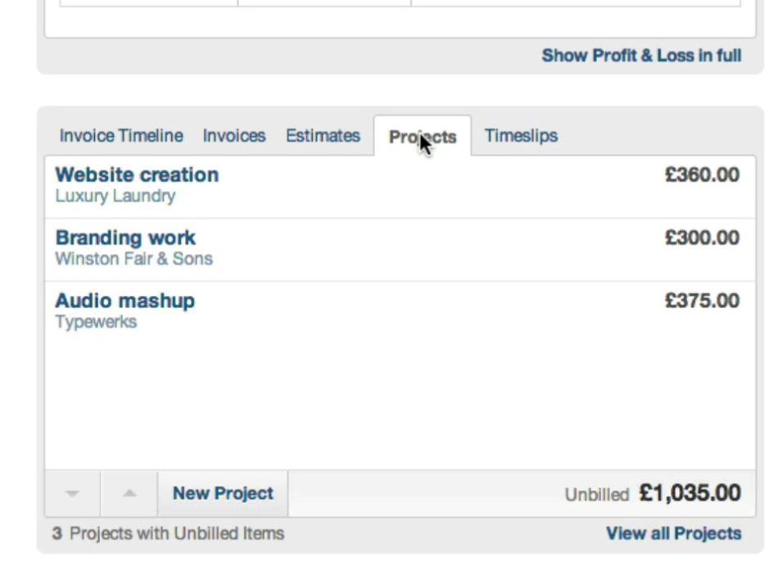The width and height of the screenshot is (779, 581).
Task: Click the Winston Fair & Sons client
Action: click(x=134, y=259)
